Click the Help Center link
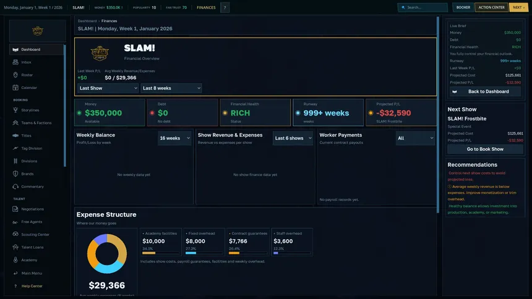532x299 pixels. tap(32, 286)
